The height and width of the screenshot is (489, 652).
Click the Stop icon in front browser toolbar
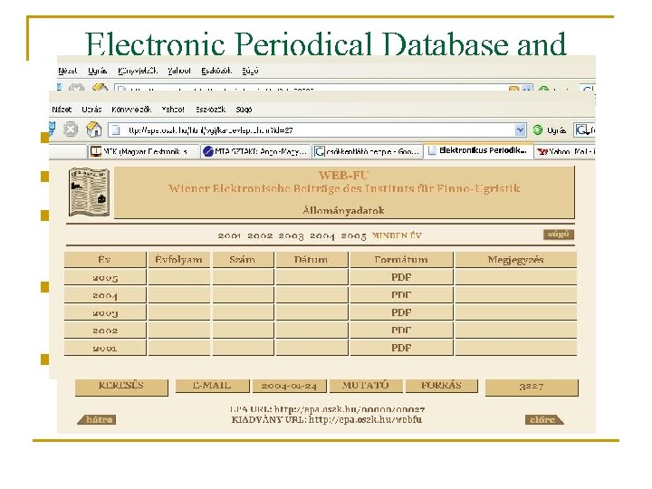click(x=71, y=129)
